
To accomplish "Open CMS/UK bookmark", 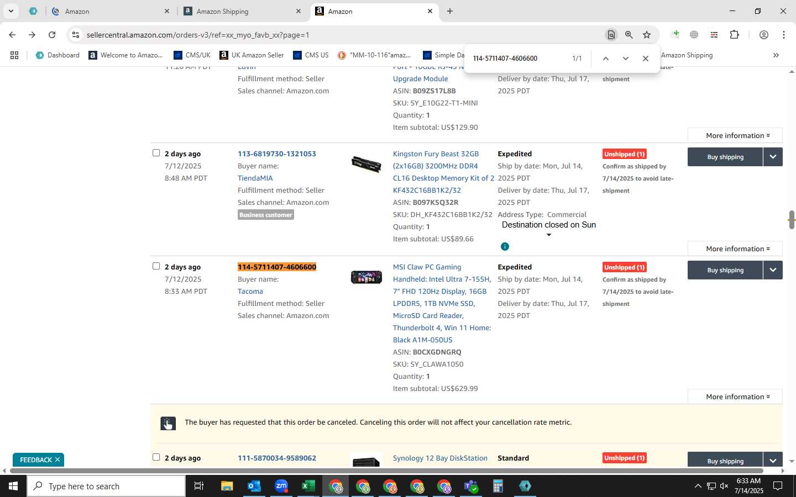I will click(192, 55).
